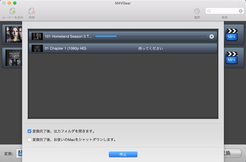The image size is (246, 162).
Task: Click the Homeland conversion progress bar
Action: 151,36
